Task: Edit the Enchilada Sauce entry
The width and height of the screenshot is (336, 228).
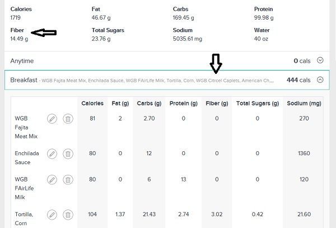Action: (52, 154)
